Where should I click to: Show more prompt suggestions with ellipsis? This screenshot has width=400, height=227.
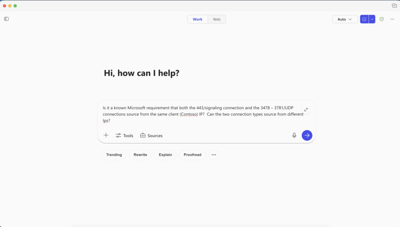(x=214, y=155)
